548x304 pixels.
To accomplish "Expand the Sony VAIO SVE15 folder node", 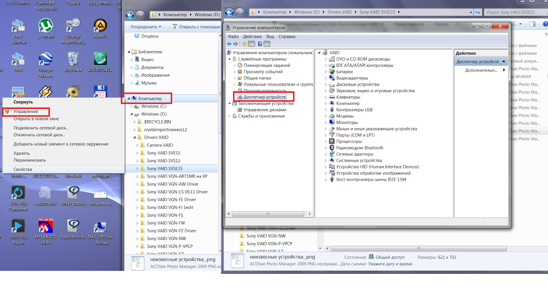I will 137,153.
